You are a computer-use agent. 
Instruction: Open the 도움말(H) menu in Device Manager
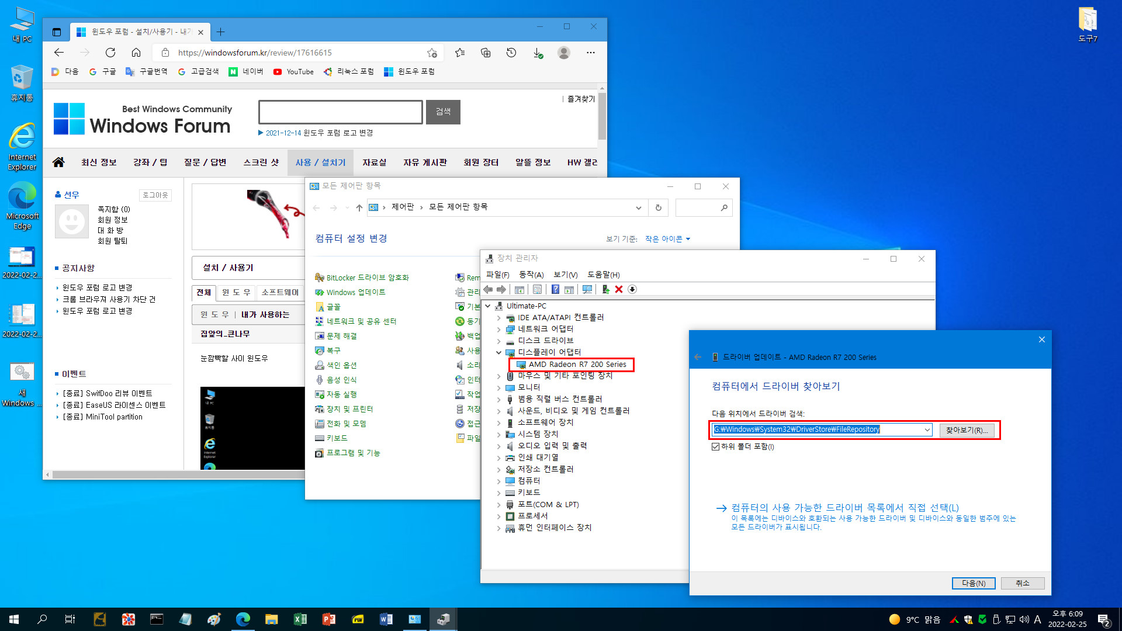click(604, 275)
